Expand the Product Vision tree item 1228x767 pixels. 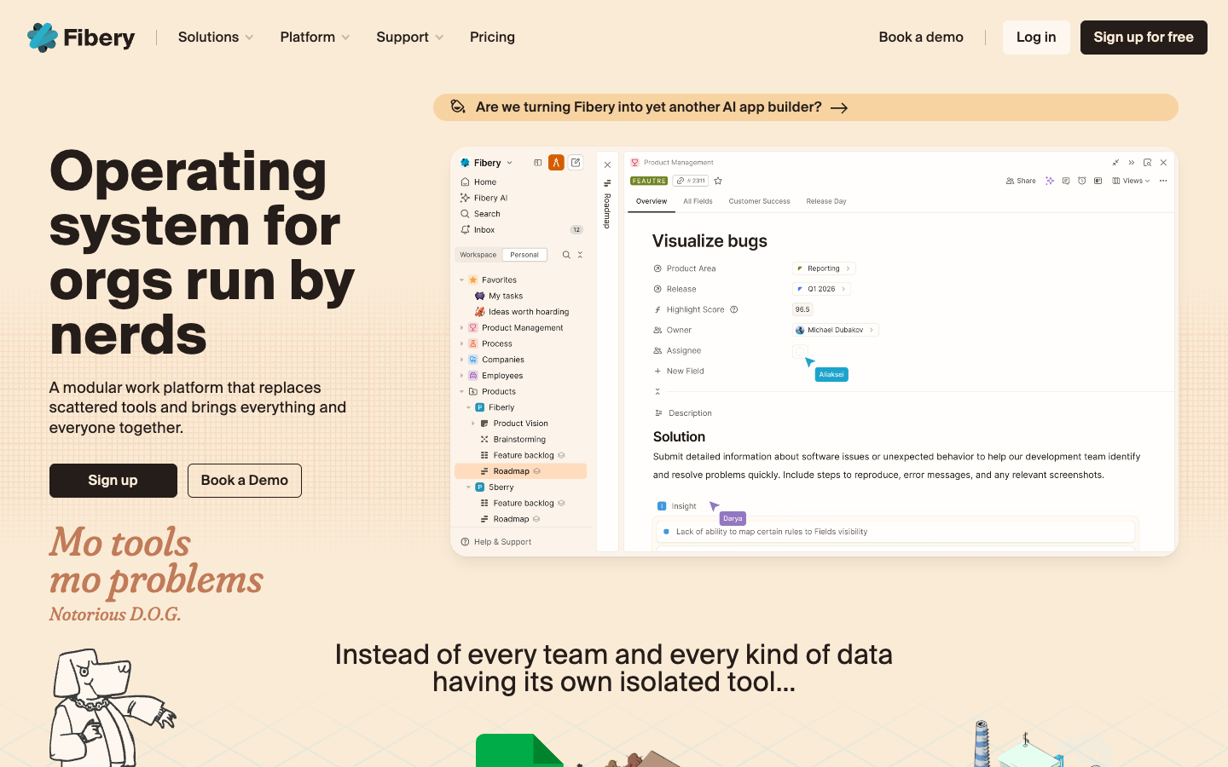473,424
